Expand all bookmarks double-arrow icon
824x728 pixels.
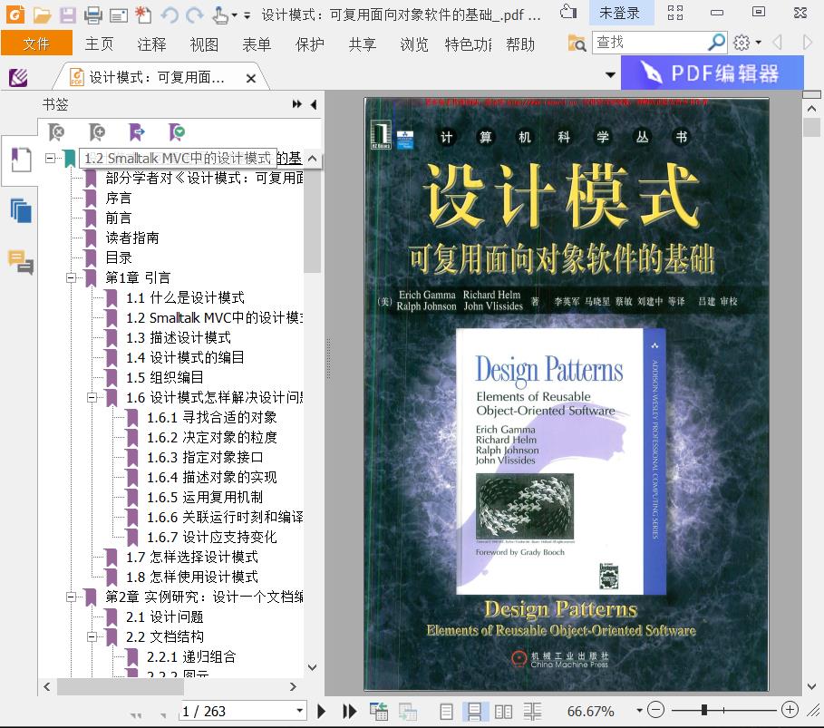tap(297, 104)
